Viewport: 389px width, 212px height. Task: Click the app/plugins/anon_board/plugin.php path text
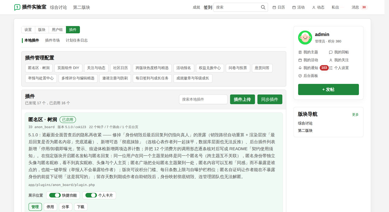(x=62, y=185)
